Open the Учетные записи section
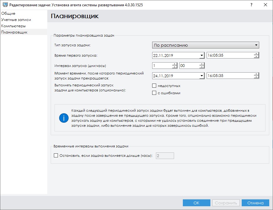The image size is (273, 210). click(x=24, y=20)
